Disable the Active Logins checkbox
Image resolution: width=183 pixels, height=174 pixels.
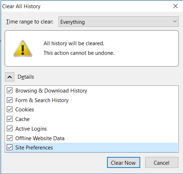click(10, 128)
